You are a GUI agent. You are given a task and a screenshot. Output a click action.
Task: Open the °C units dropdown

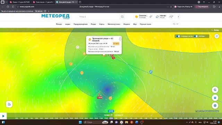tap(176, 24)
